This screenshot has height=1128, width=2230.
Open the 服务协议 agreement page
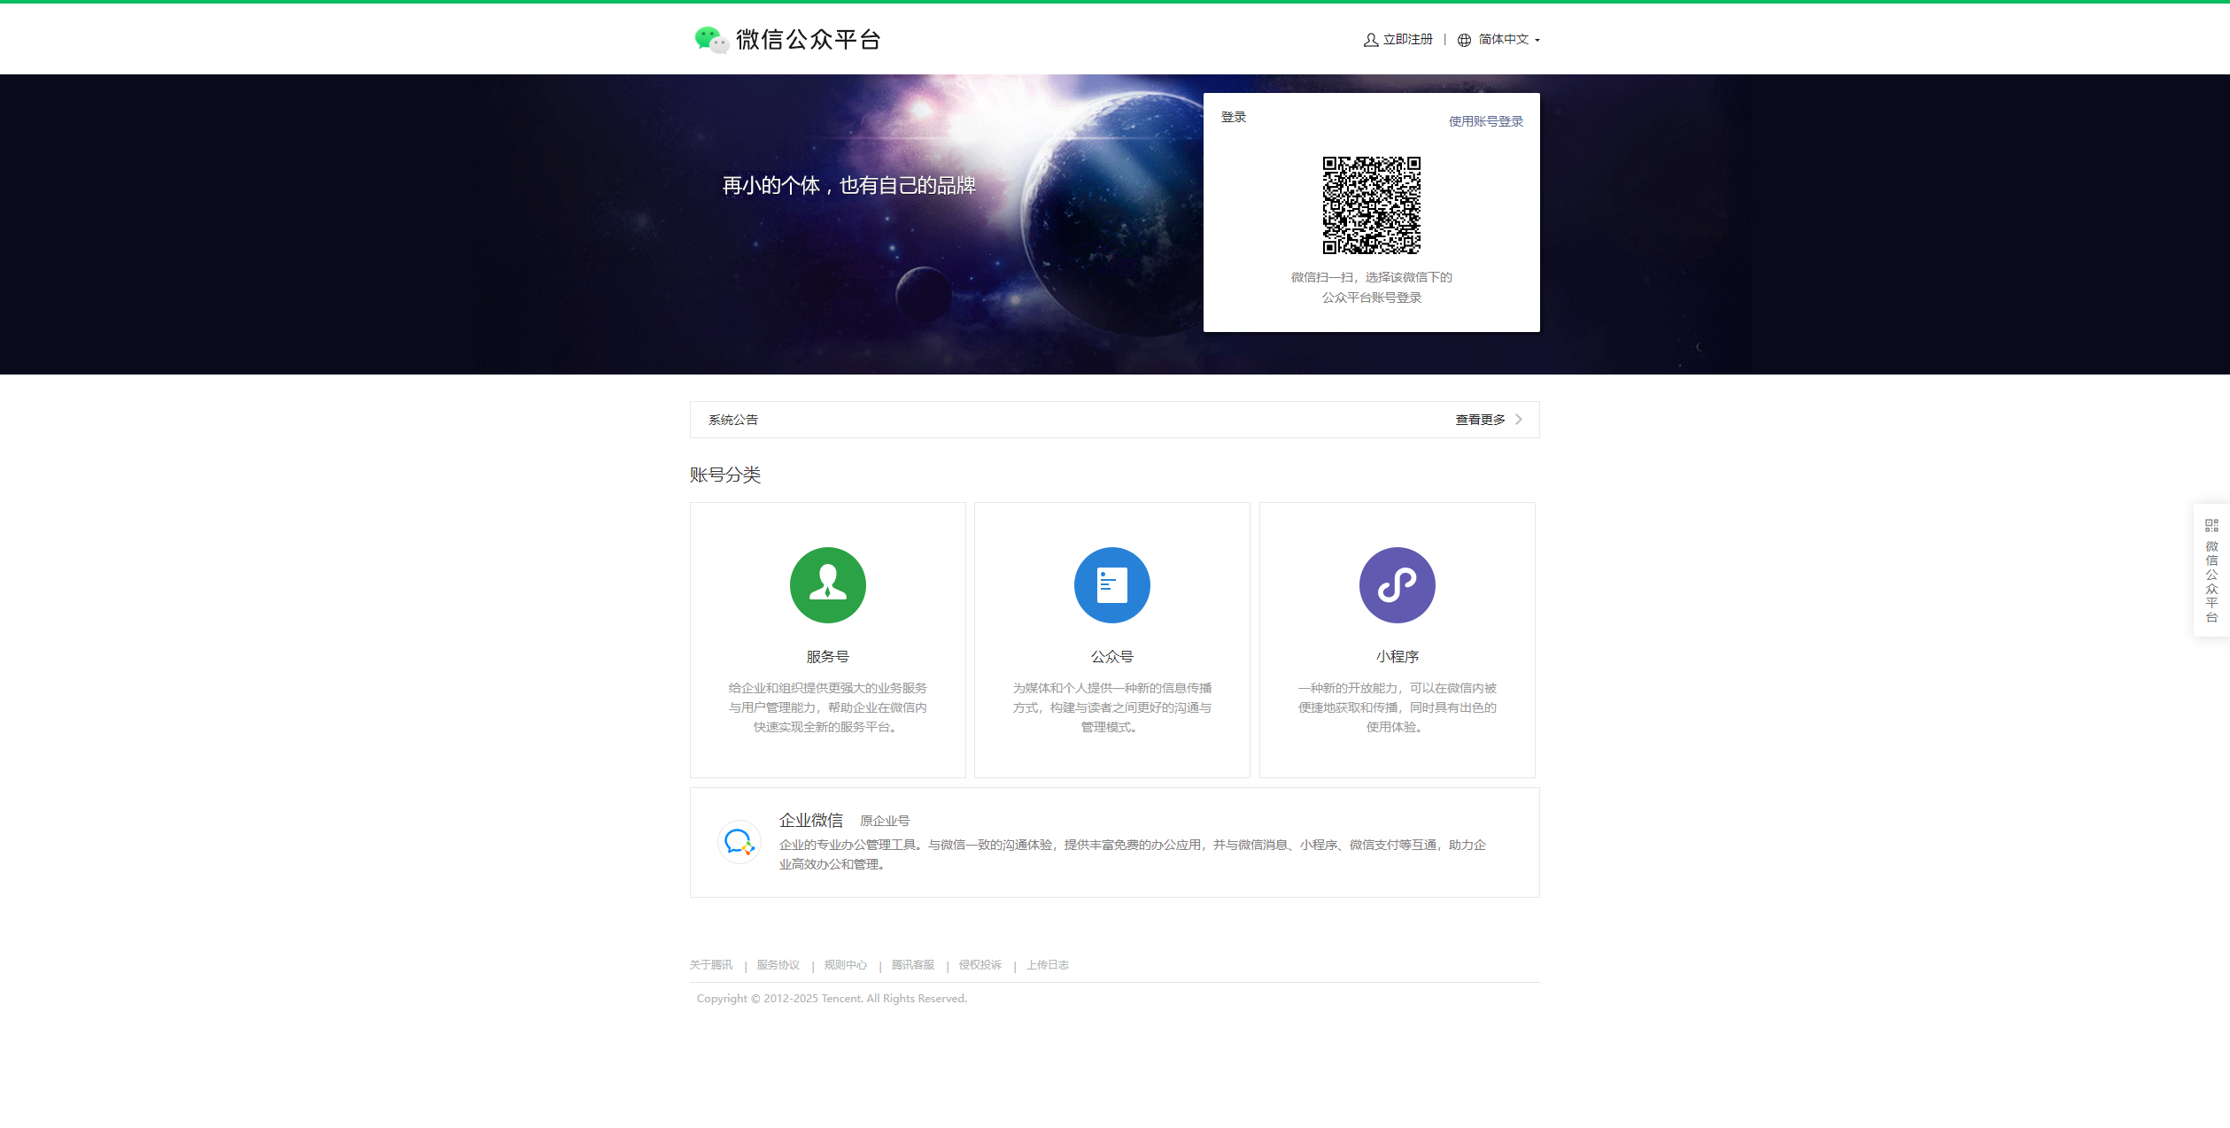coord(778,964)
